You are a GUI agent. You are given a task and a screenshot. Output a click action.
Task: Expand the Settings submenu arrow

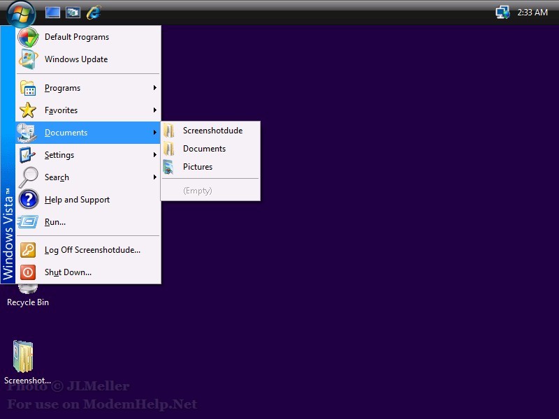click(x=154, y=155)
